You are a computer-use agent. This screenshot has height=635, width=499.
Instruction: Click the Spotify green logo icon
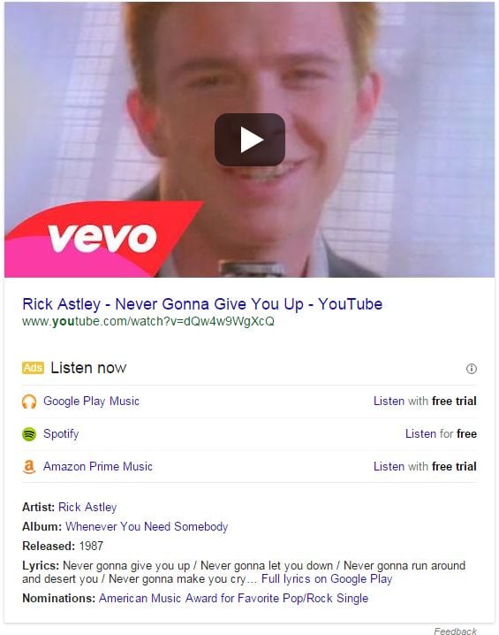(29, 434)
